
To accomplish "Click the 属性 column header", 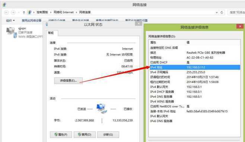I will pyautogui.click(x=167, y=42).
